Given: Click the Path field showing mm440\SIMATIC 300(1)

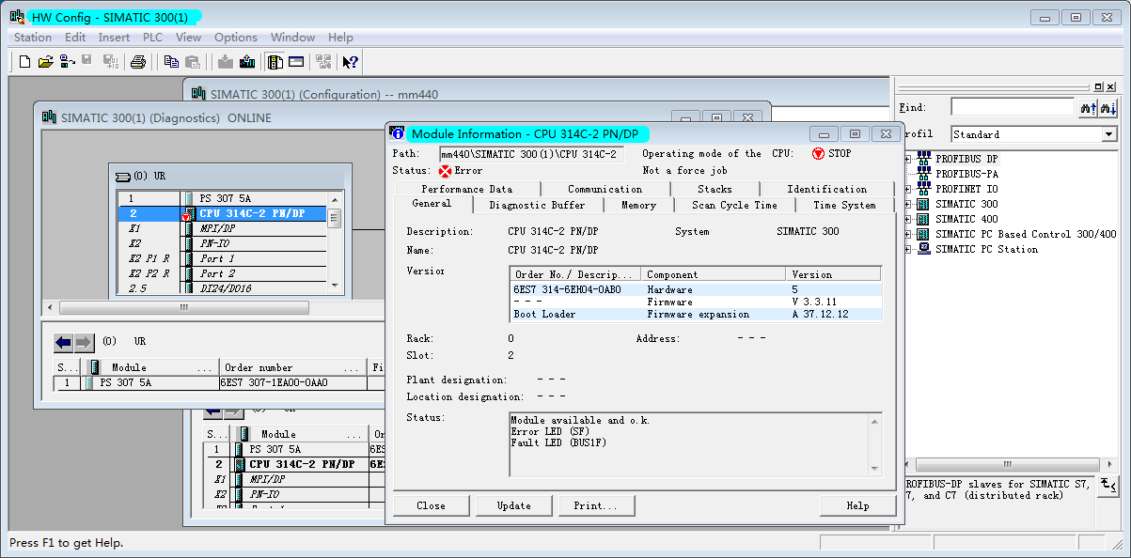Looking at the screenshot, I should pyautogui.click(x=531, y=154).
